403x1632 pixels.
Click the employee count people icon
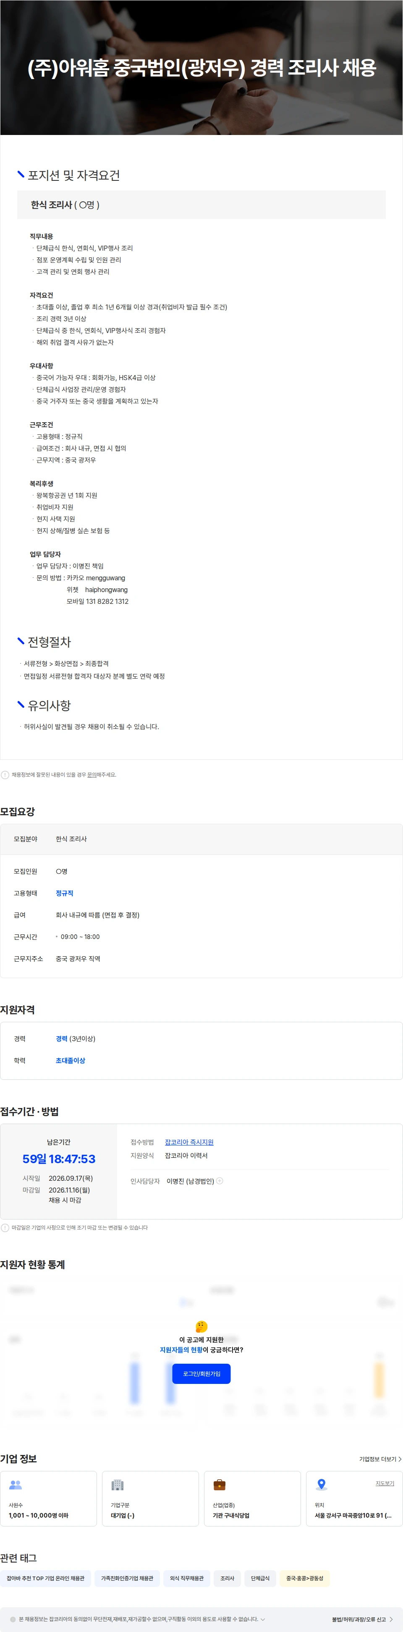pos(16,1484)
